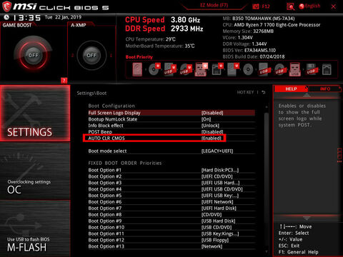Click the plain CD/DVD disc boot icon
343x257 pixels.
[x=248, y=70]
